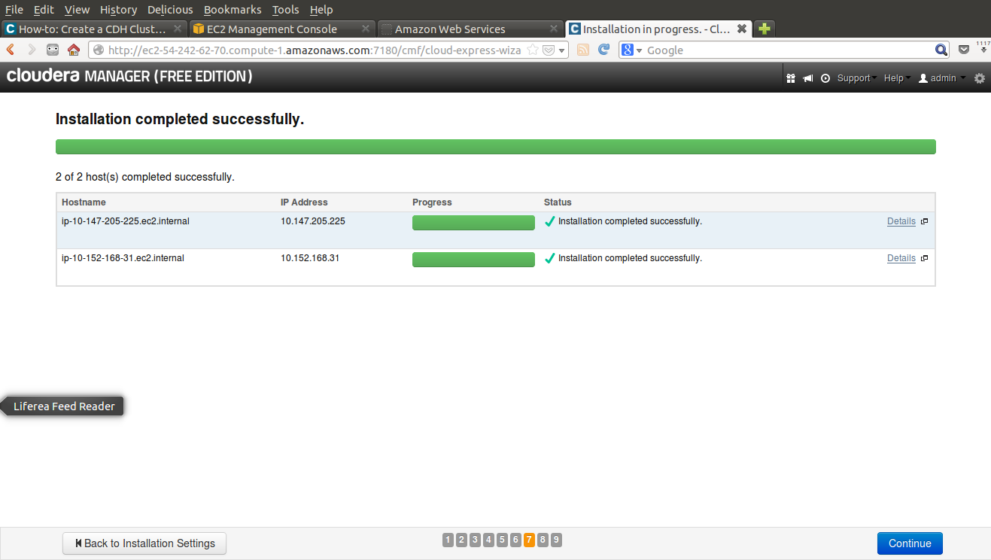This screenshot has width=991, height=560.
Task: Close the Amazon Web Services tab
Action: [554, 29]
